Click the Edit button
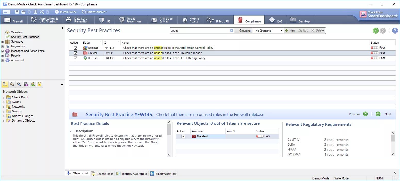The width and height of the screenshot is (400, 181). (x=303, y=30)
